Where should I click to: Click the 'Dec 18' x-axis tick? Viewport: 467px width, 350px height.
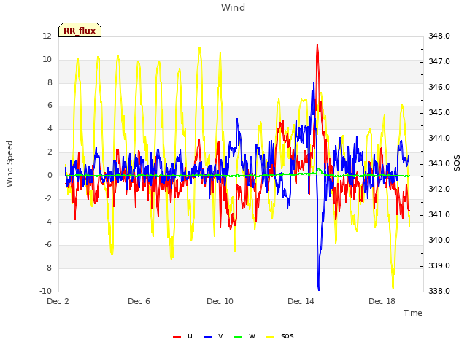[382, 301]
